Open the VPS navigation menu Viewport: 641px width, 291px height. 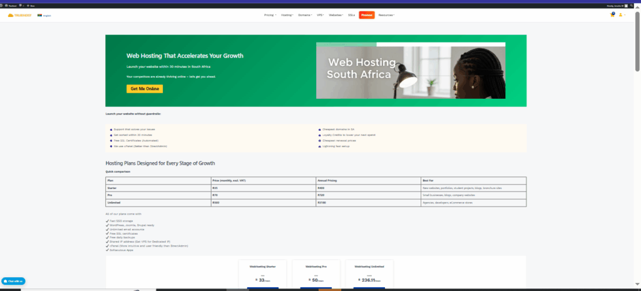click(x=322, y=14)
